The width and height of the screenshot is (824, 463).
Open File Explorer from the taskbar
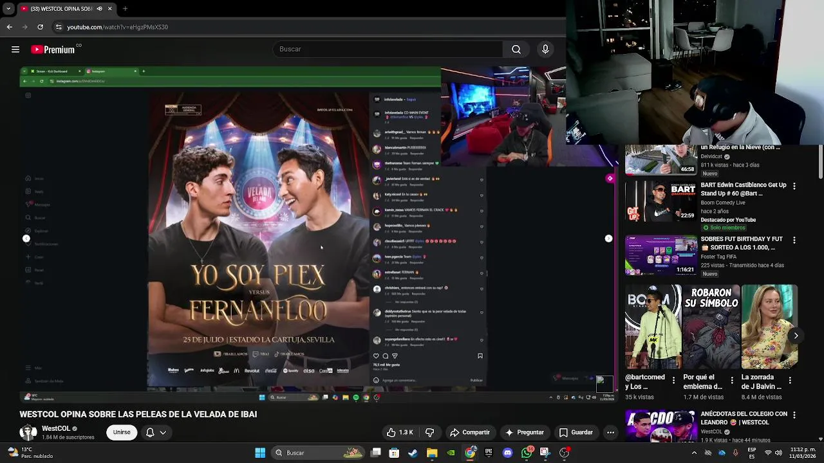432,453
